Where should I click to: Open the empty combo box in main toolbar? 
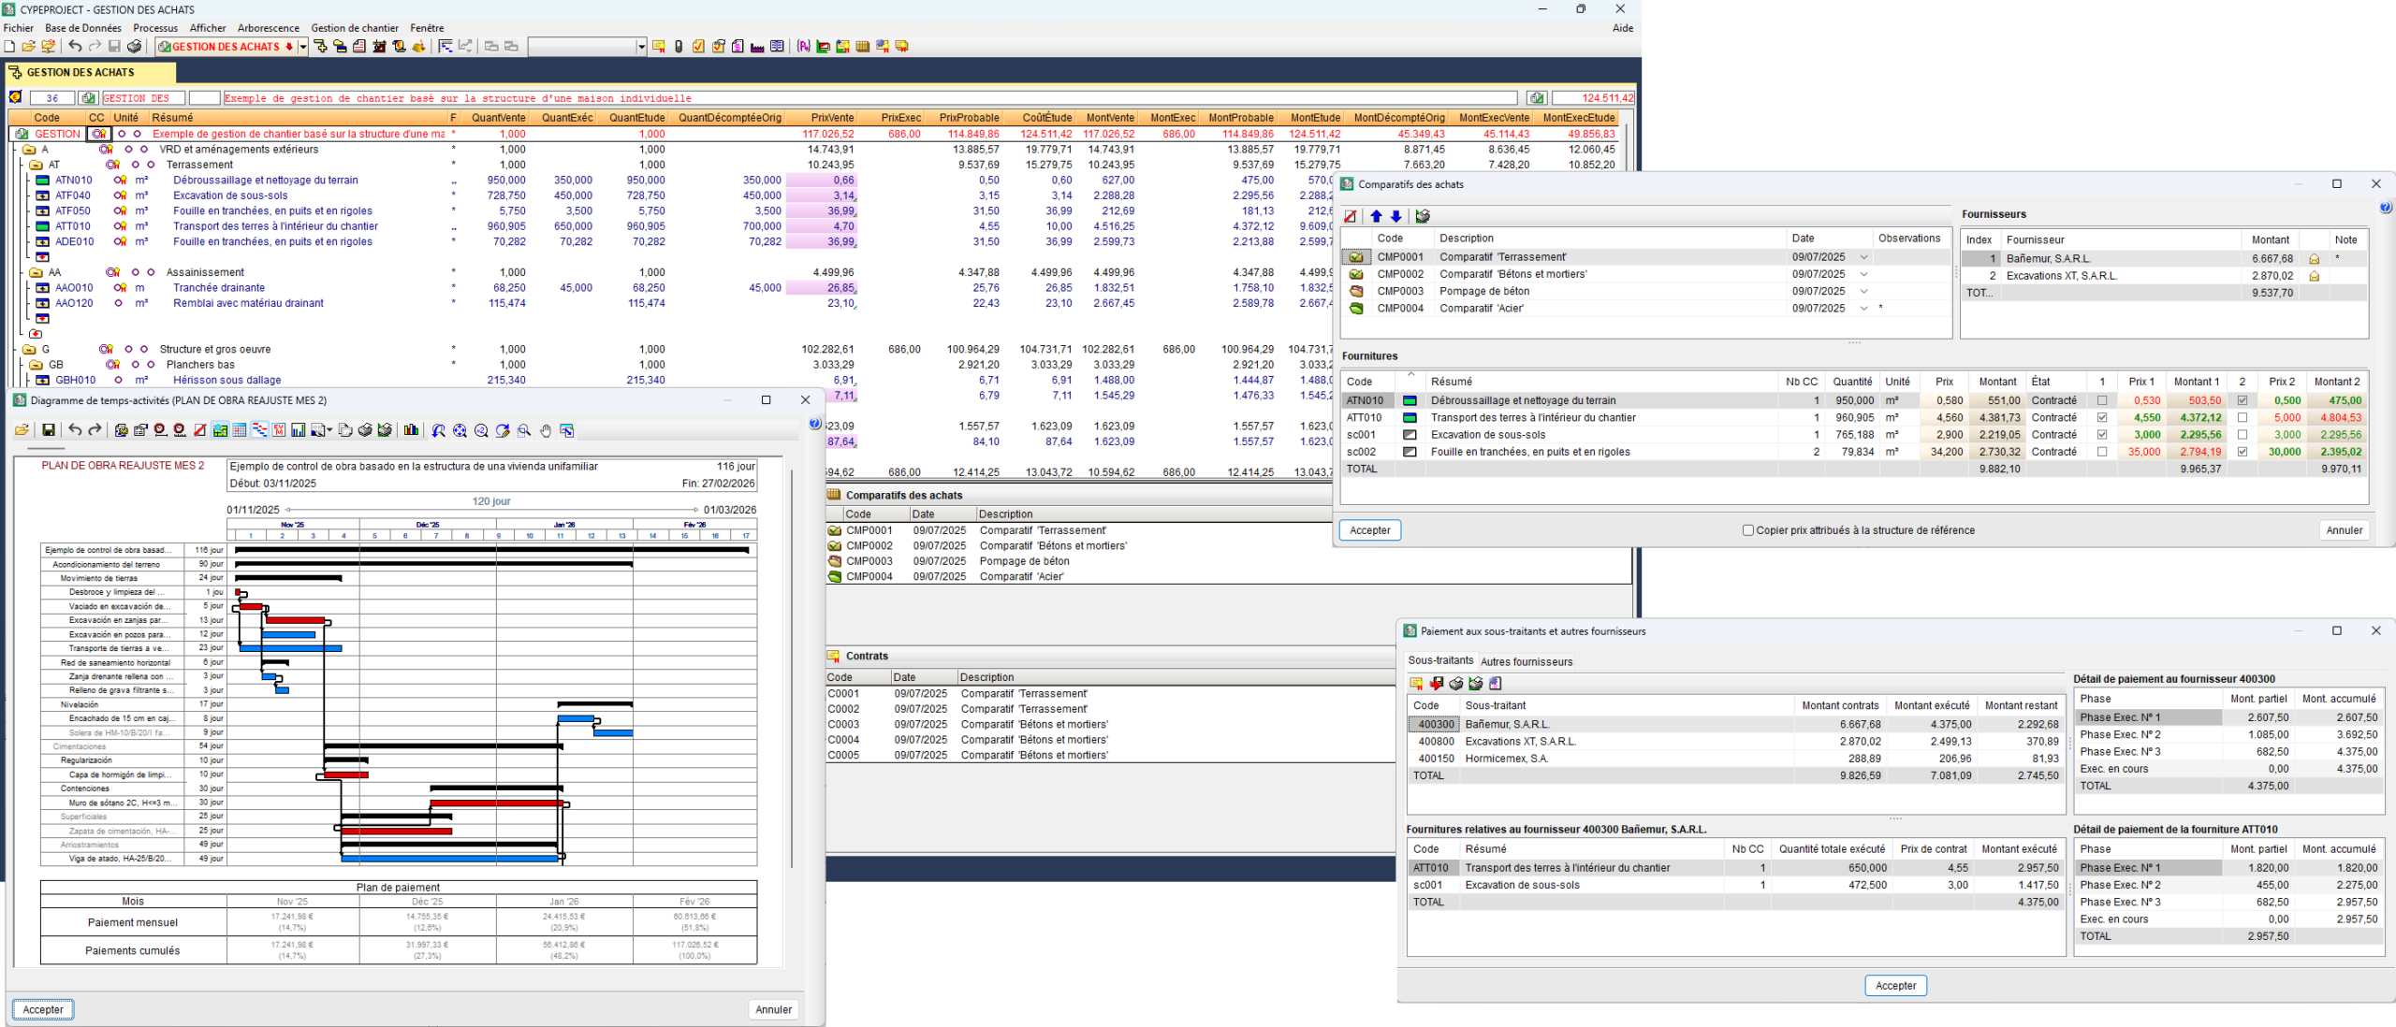pyautogui.click(x=641, y=47)
